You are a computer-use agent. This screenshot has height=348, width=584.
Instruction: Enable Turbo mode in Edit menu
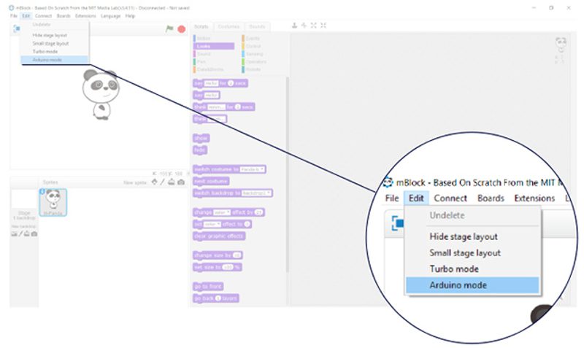tap(54, 52)
